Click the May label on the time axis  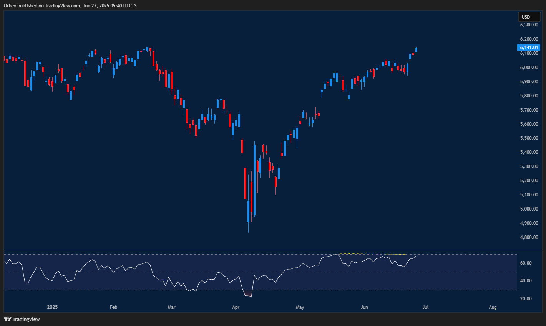click(x=300, y=307)
